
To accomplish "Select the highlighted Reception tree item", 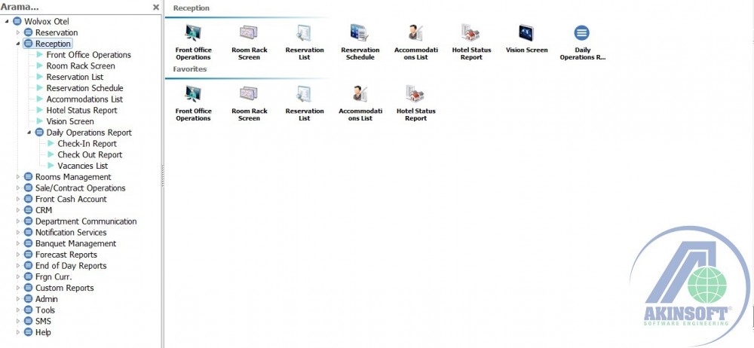I will click(53, 44).
